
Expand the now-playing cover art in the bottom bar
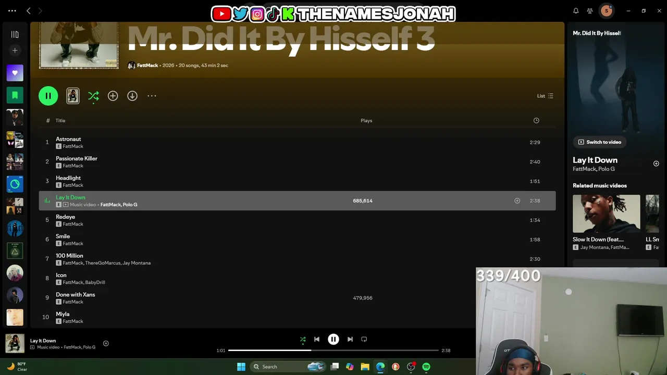(x=15, y=343)
